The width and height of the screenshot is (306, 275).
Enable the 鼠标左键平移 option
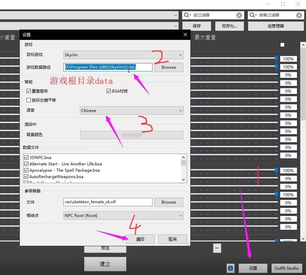point(29,100)
